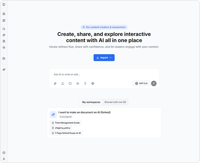Toggle the globe web search icon
Image resolution: width=200 pixels, height=163 pixels.
click(x=93, y=83)
